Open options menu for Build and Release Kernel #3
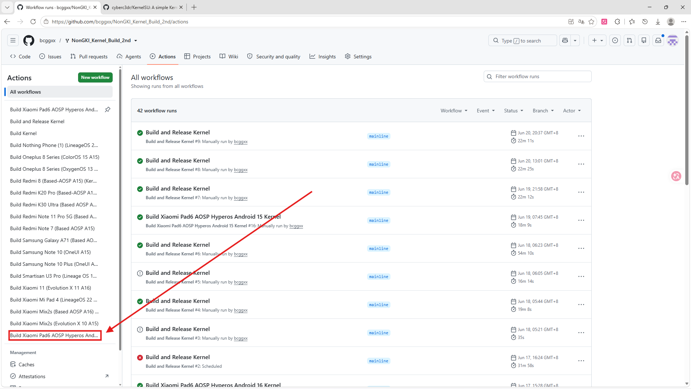Viewport: 691px width, 389px height. 581,333
